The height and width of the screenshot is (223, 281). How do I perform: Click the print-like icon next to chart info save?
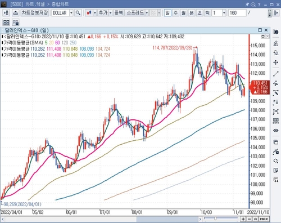16,13
